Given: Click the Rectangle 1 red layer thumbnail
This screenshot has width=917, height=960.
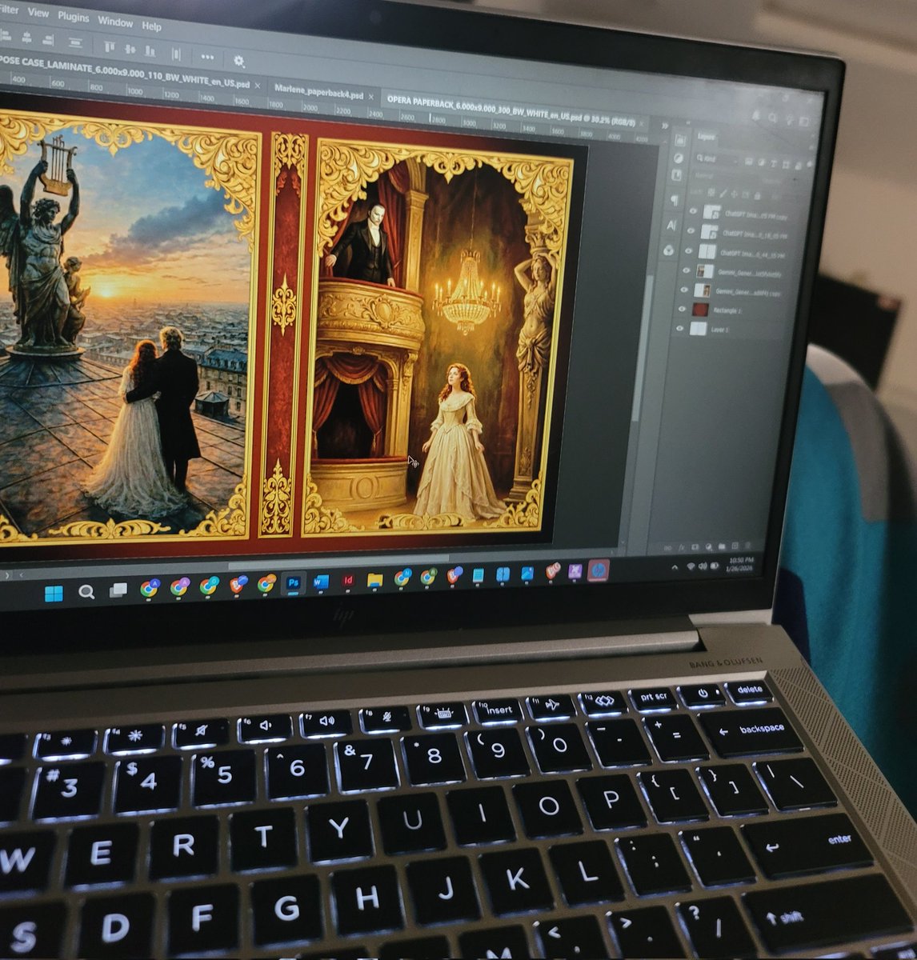Looking at the screenshot, I should 700,310.
